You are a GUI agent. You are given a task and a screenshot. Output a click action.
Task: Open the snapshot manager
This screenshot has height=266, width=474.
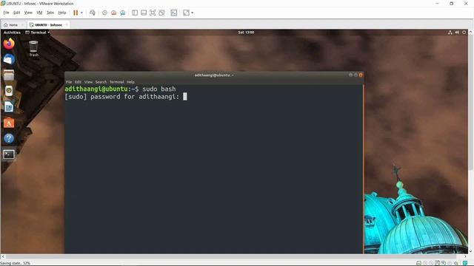coord(123,13)
